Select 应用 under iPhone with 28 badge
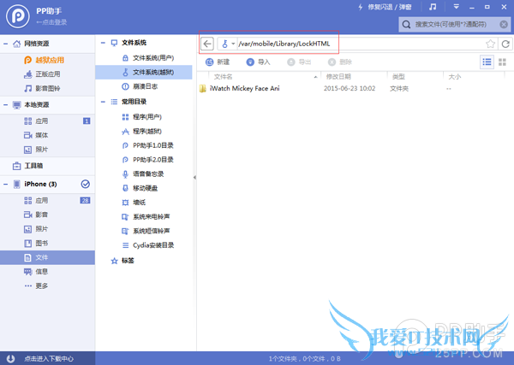The width and height of the screenshot is (514, 365). click(47, 201)
